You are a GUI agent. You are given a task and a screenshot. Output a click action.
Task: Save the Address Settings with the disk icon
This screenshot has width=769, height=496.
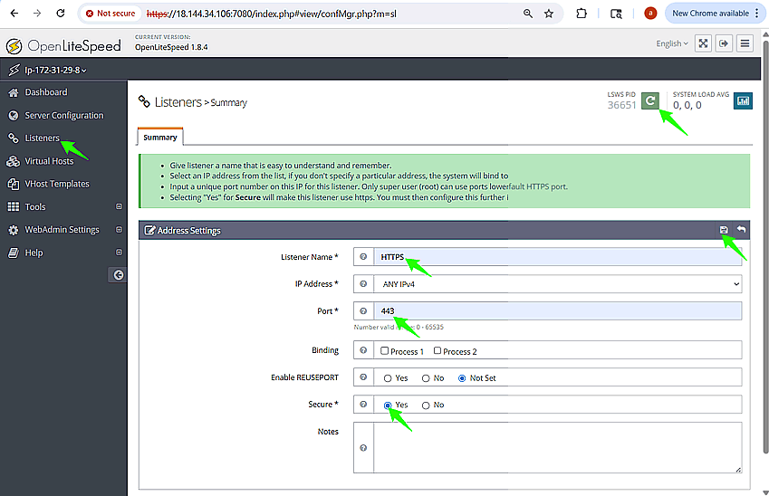click(x=724, y=230)
